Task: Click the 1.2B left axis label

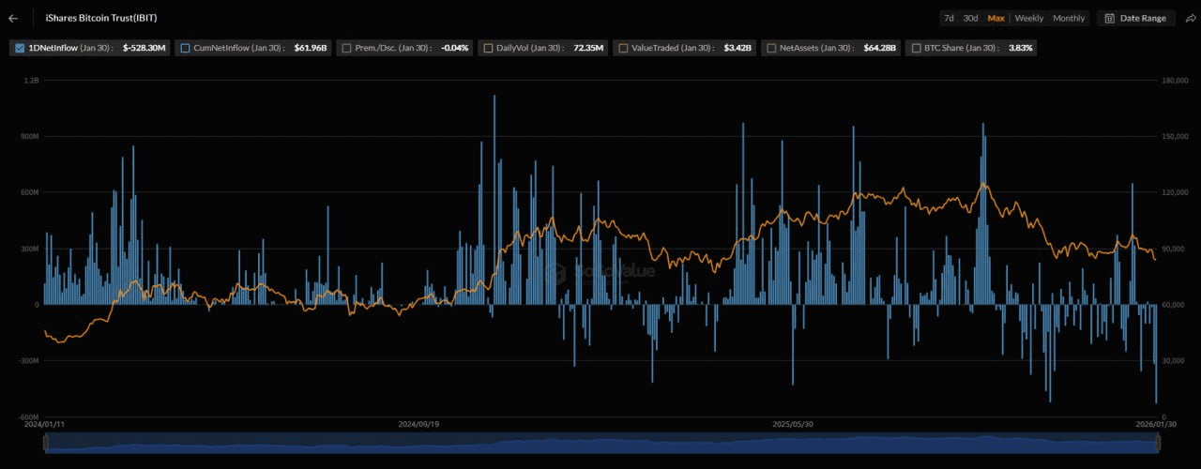Action: tap(30, 81)
